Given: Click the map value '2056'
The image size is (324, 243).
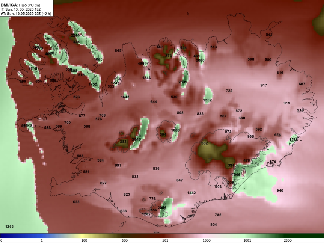Looking at the screenshot, I should (162, 208).
